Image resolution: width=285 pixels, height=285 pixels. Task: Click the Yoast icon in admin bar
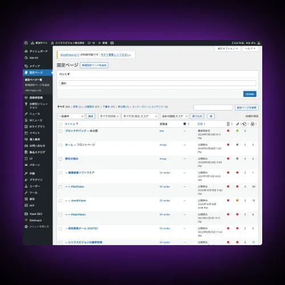tap(112, 43)
